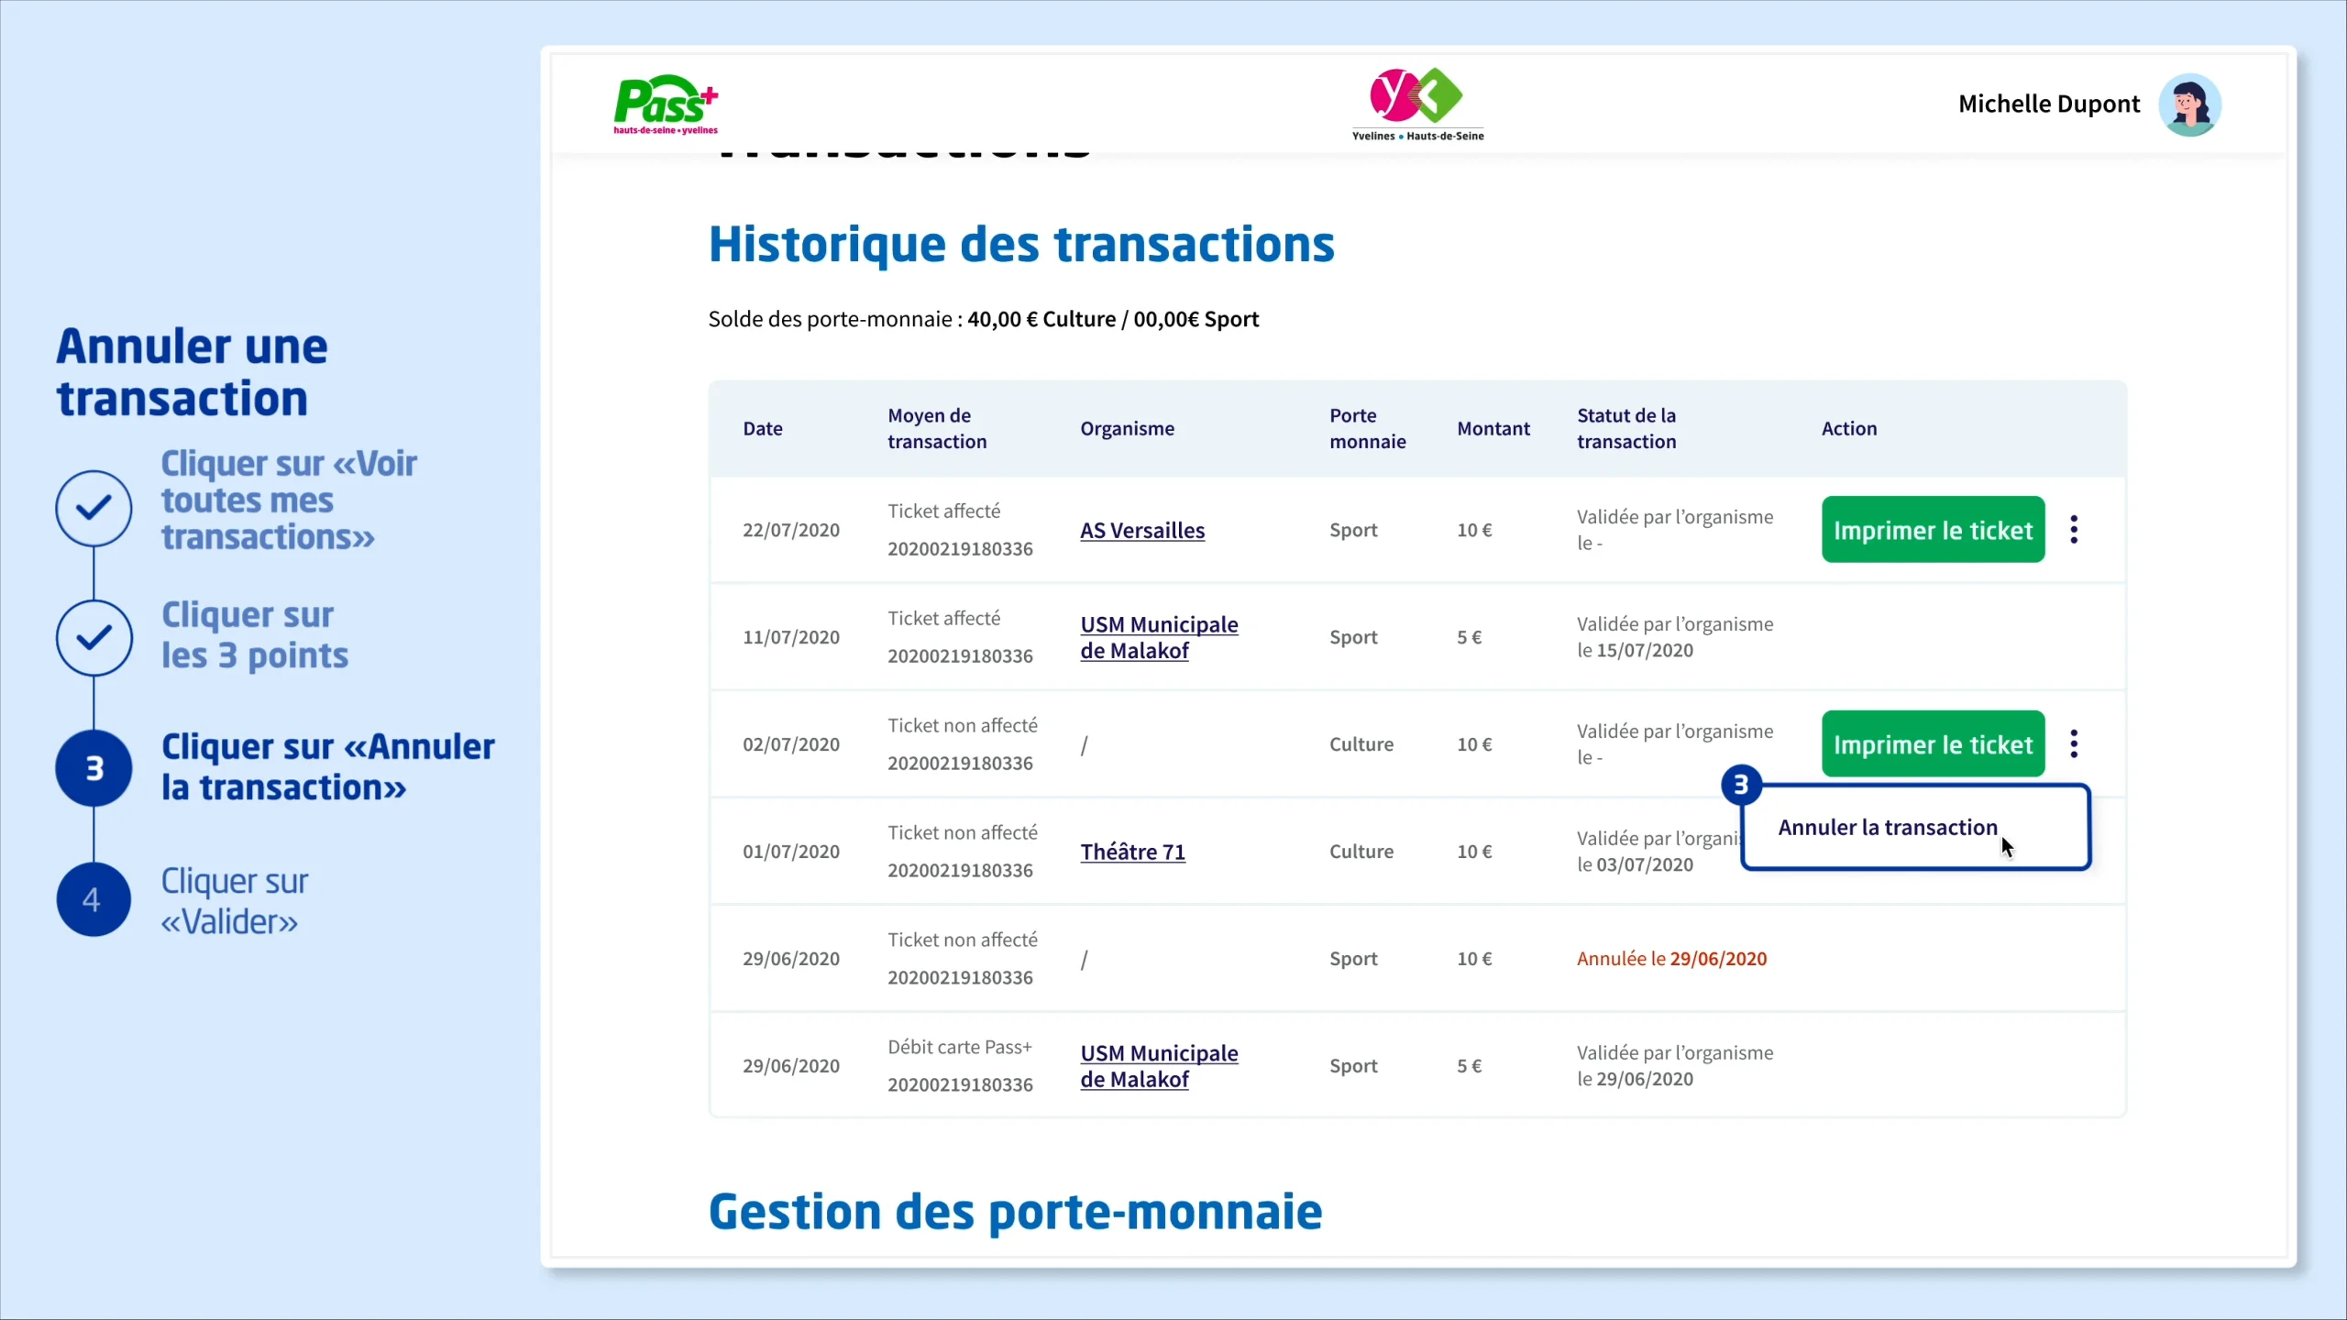This screenshot has width=2347, height=1320.
Task: Open the Théâtre 71 organisme link
Action: (x=1132, y=852)
